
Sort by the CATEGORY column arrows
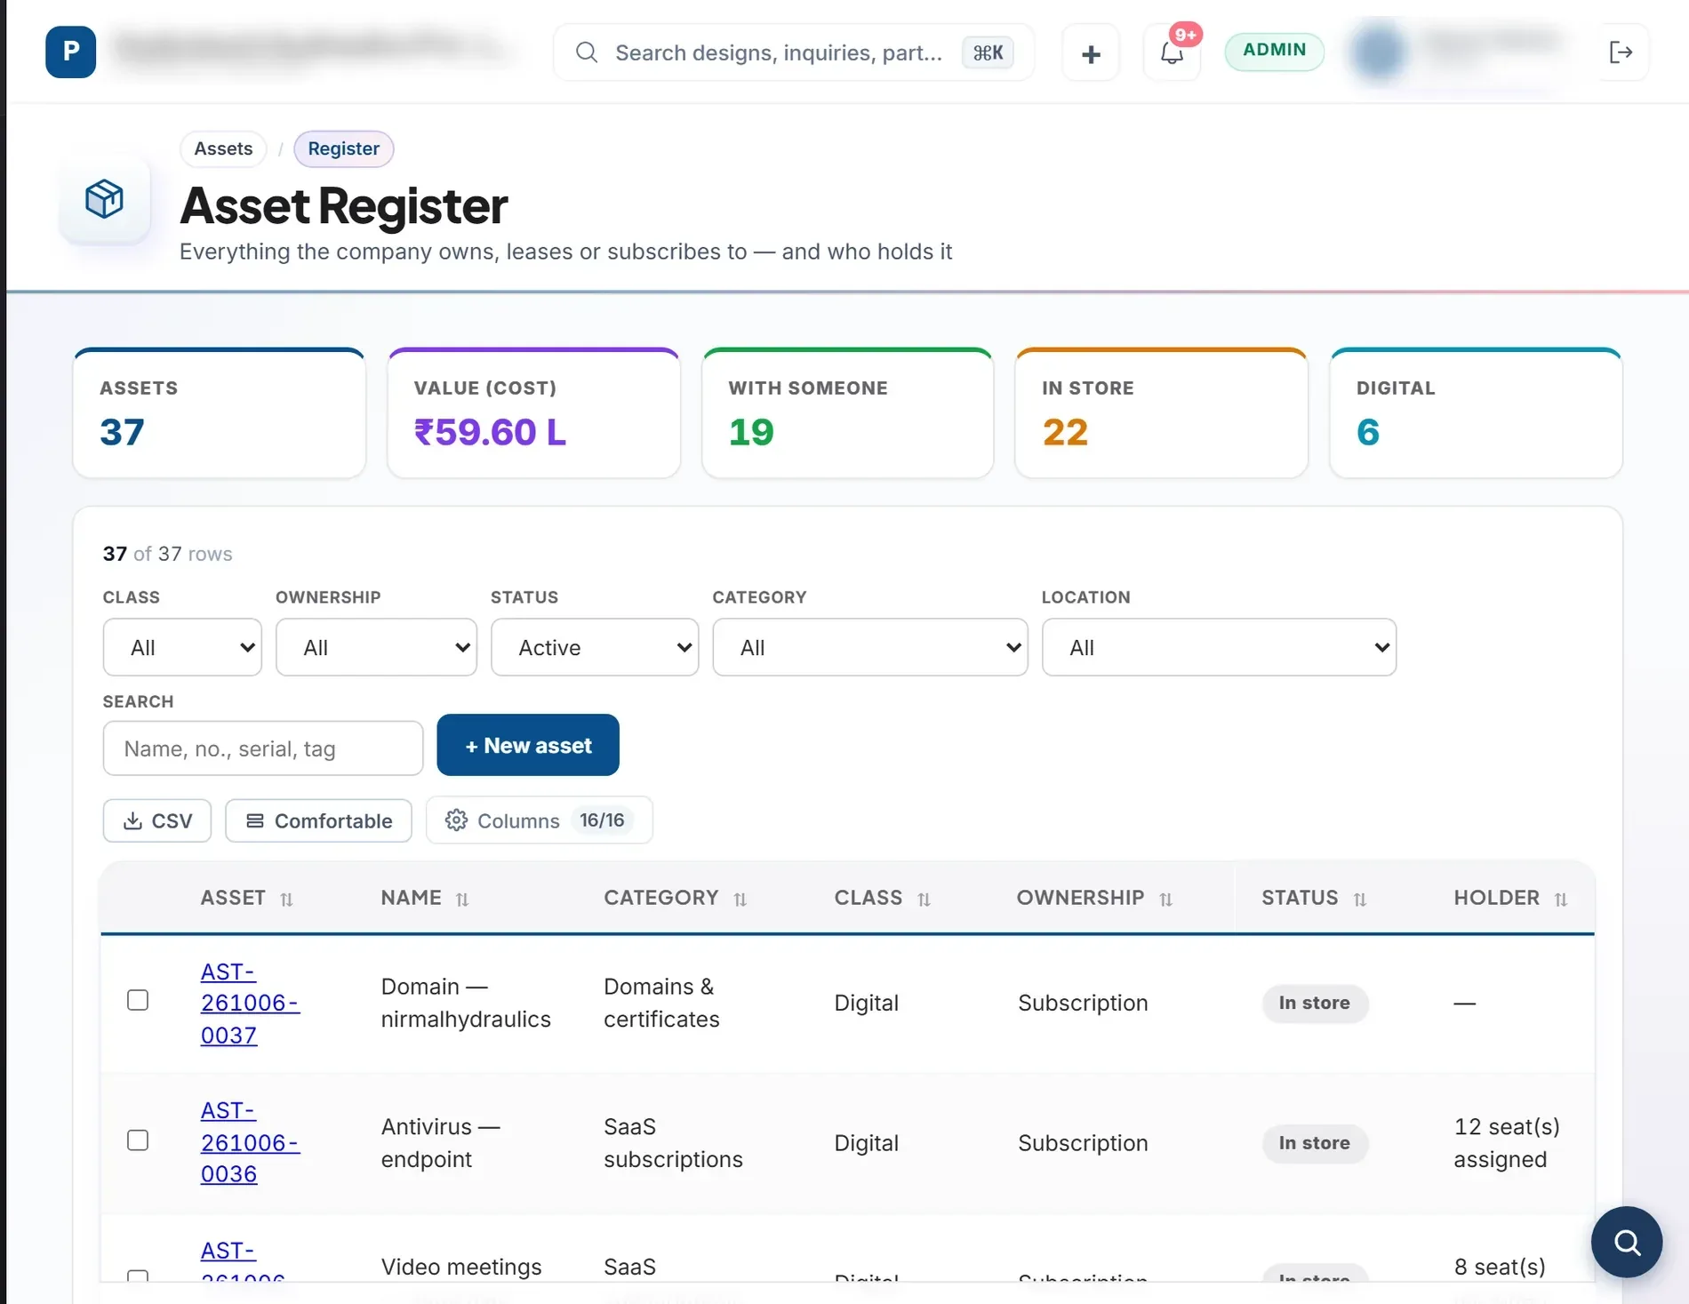tap(740, 900)
